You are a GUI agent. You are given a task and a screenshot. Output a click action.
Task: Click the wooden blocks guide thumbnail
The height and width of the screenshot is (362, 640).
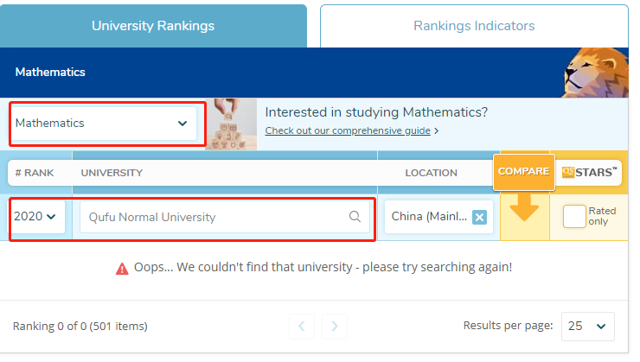232,124
